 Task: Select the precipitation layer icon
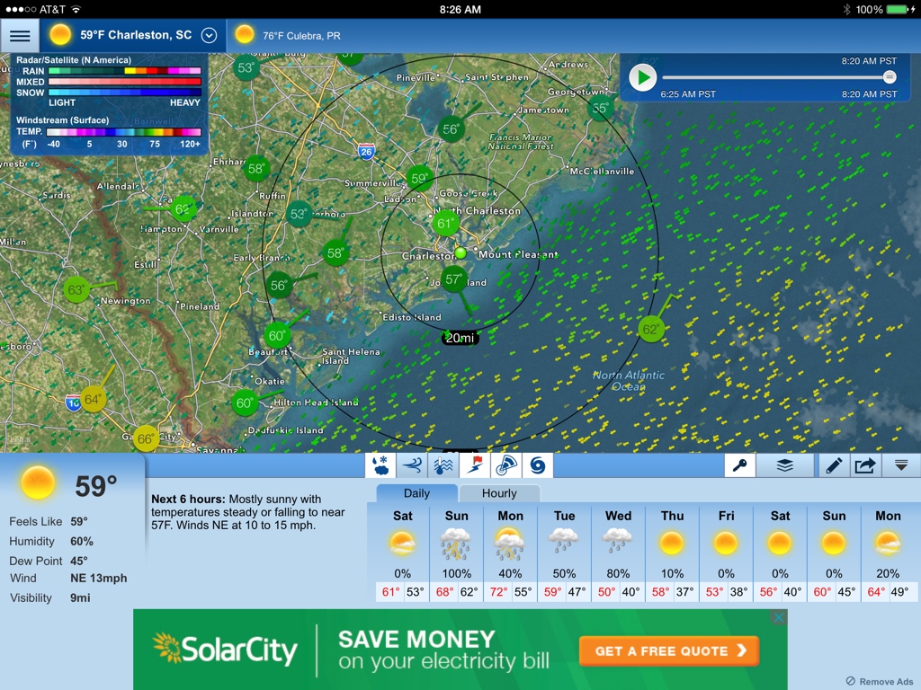click(380, 465)
